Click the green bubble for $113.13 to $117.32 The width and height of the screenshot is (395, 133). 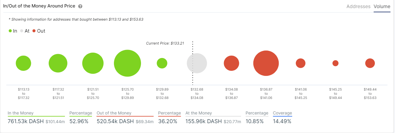coord(23,63)
